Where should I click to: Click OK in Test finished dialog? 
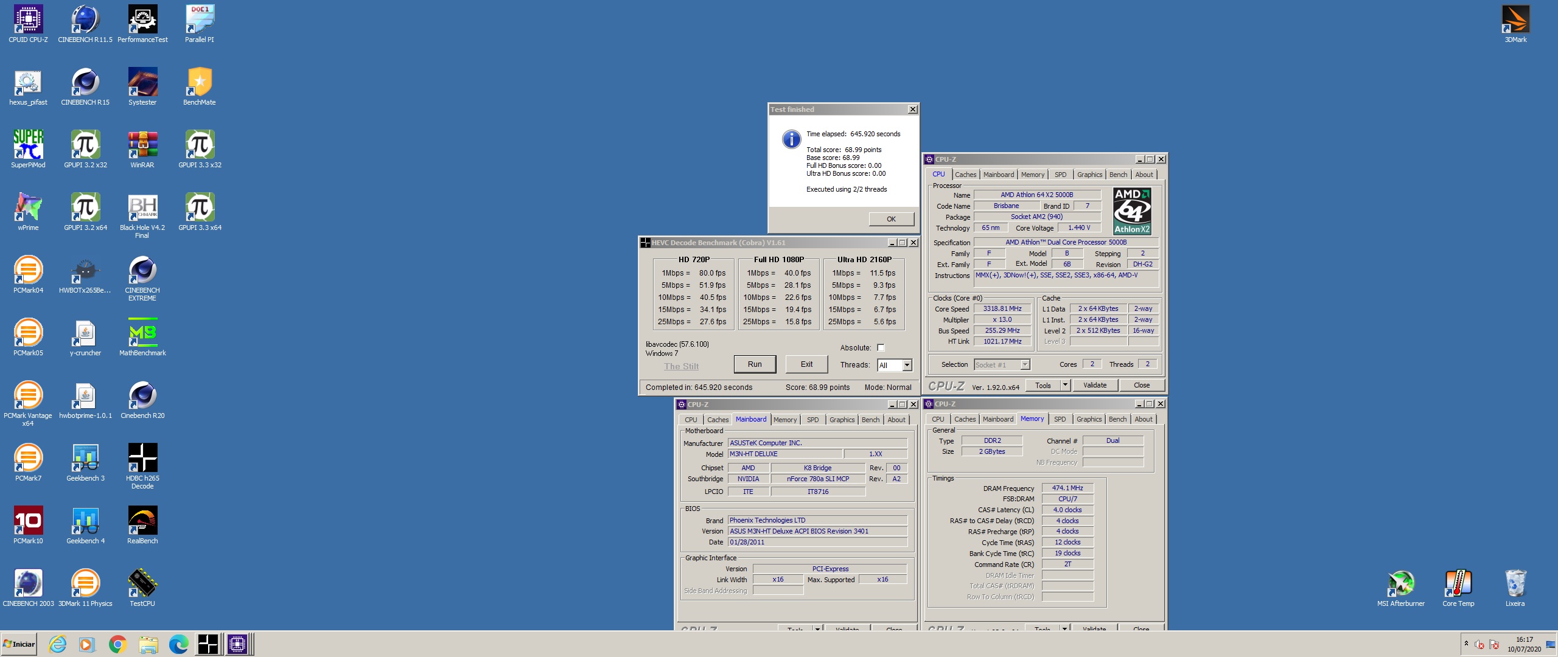(x=891, y=219)
